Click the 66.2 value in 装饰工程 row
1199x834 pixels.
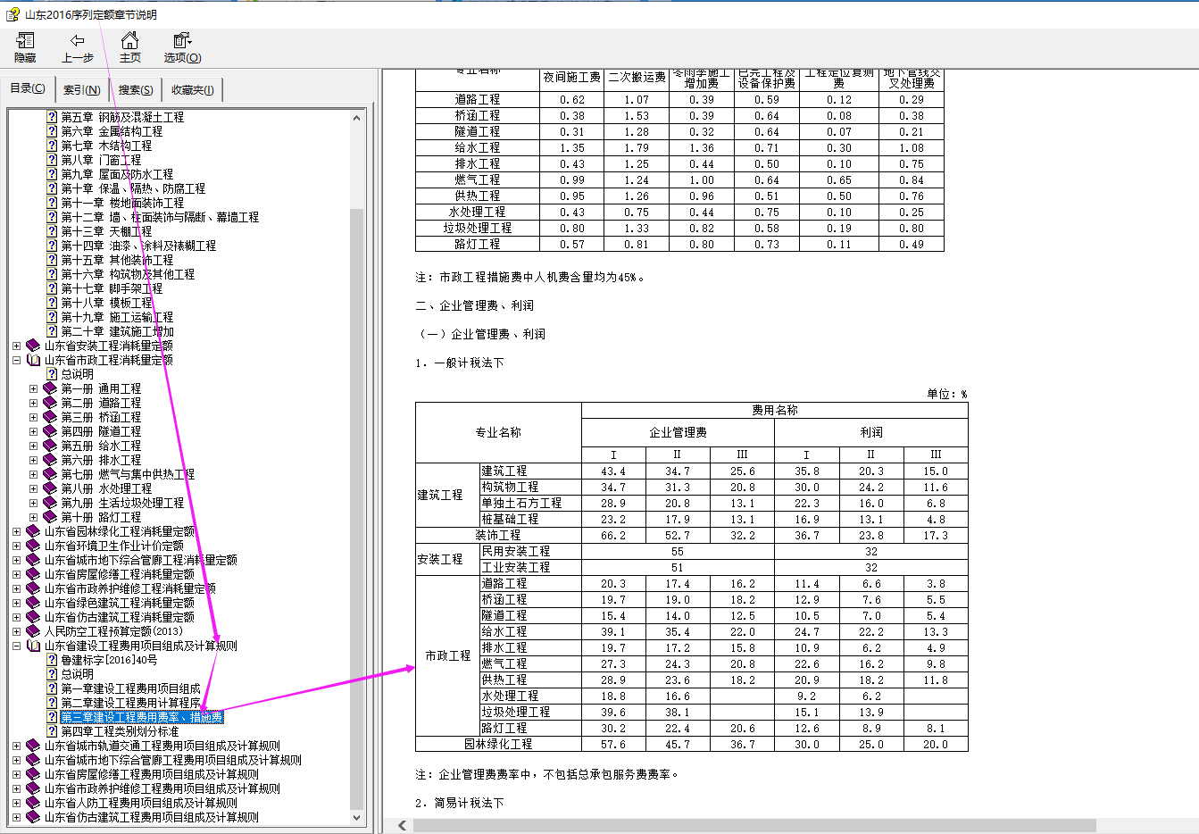[613, 535]
